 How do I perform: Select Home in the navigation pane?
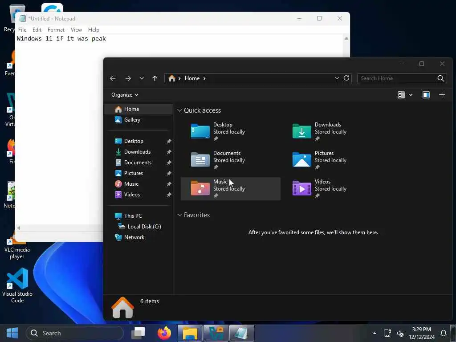pyautogui.click(x=138, y=109)
